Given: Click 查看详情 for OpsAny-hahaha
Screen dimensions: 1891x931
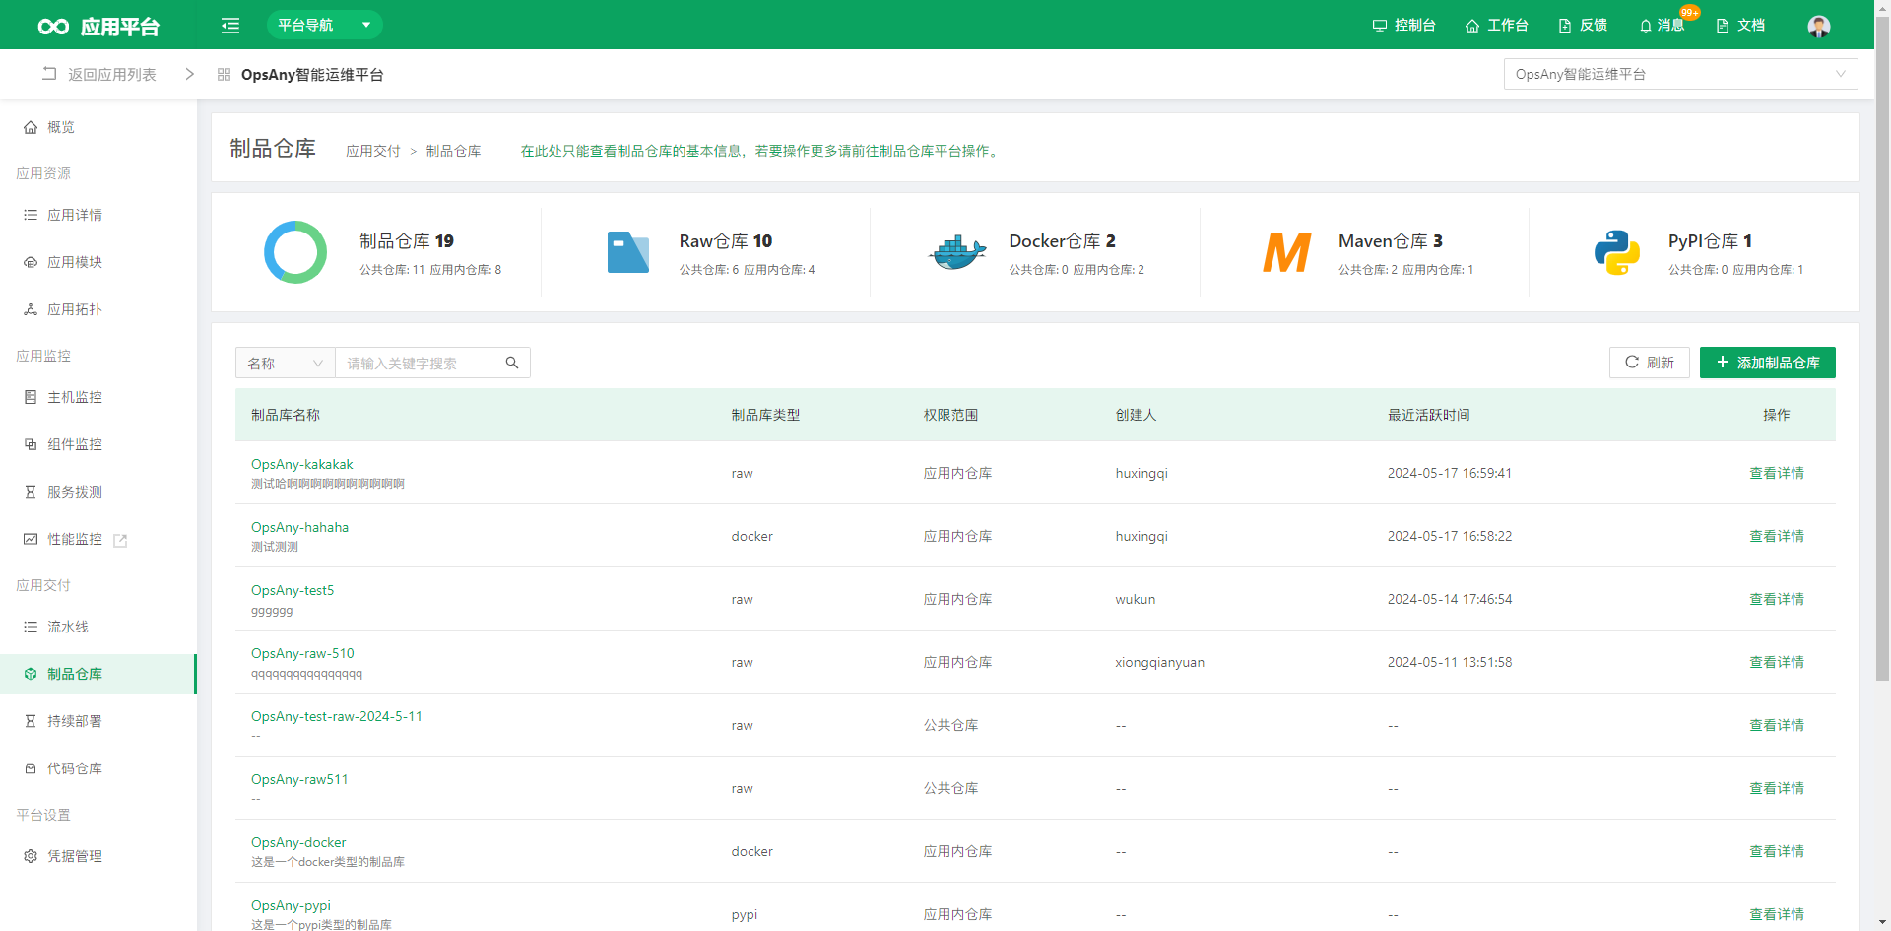Looking at the screenshot, I should point(1777,536).
